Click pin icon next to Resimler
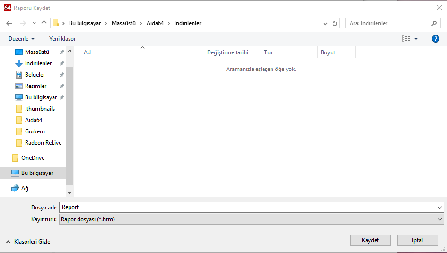 [61, 86]
